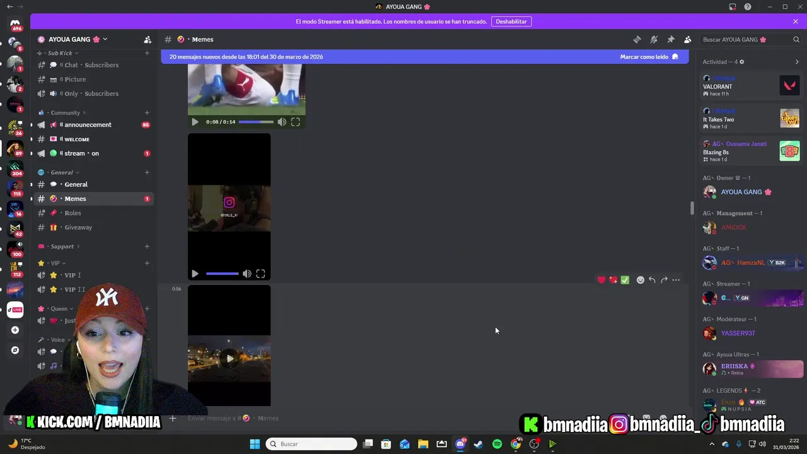This screenshot has height=454, width=807.
Task: Open the Only · Subscribers voice channel
Action: [x=93, y=93]
